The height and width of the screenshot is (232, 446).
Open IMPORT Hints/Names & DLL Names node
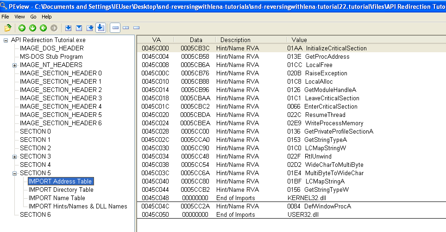(78, 206)
